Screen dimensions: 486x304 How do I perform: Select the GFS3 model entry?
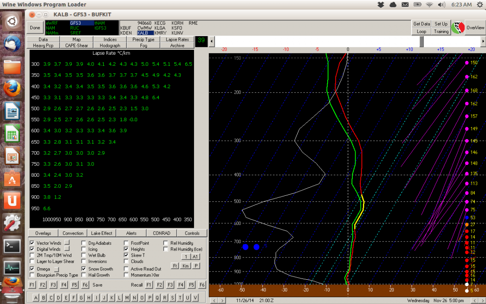[x=81, y=23]
